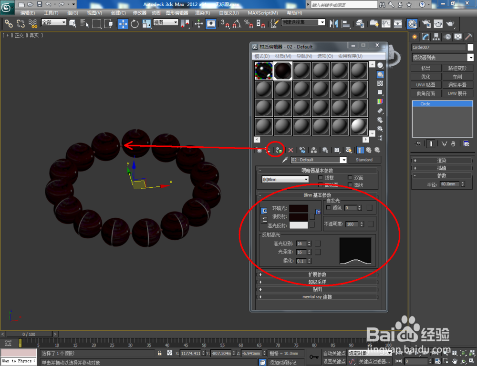The width and height of the screenshot is (477, 366).
Task: Open the (B)Blinn shader dropdown
Action: tap(285, 179)
